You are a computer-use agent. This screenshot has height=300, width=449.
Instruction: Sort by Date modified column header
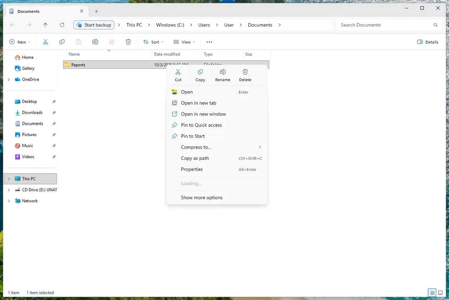tap(177, 54)
